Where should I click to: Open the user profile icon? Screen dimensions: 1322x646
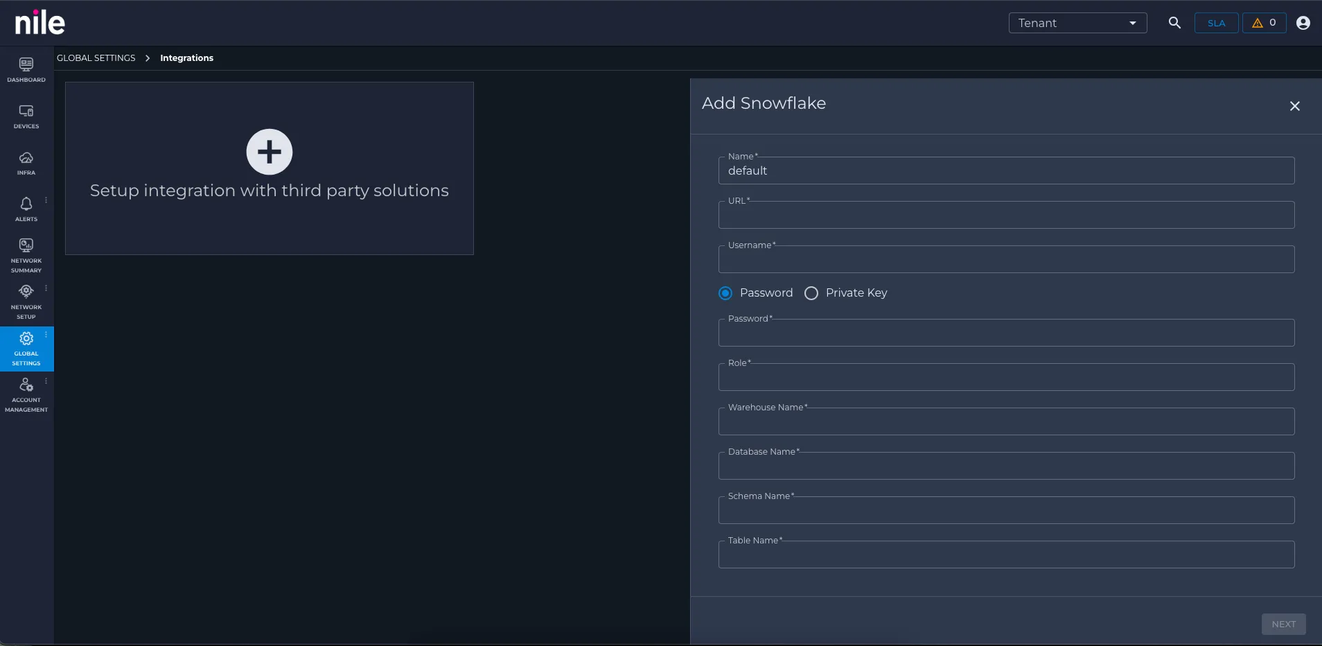coord(1303,23)
